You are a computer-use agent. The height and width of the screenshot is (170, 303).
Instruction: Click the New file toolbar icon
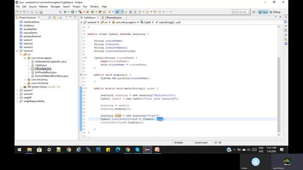tap(17, 12)
